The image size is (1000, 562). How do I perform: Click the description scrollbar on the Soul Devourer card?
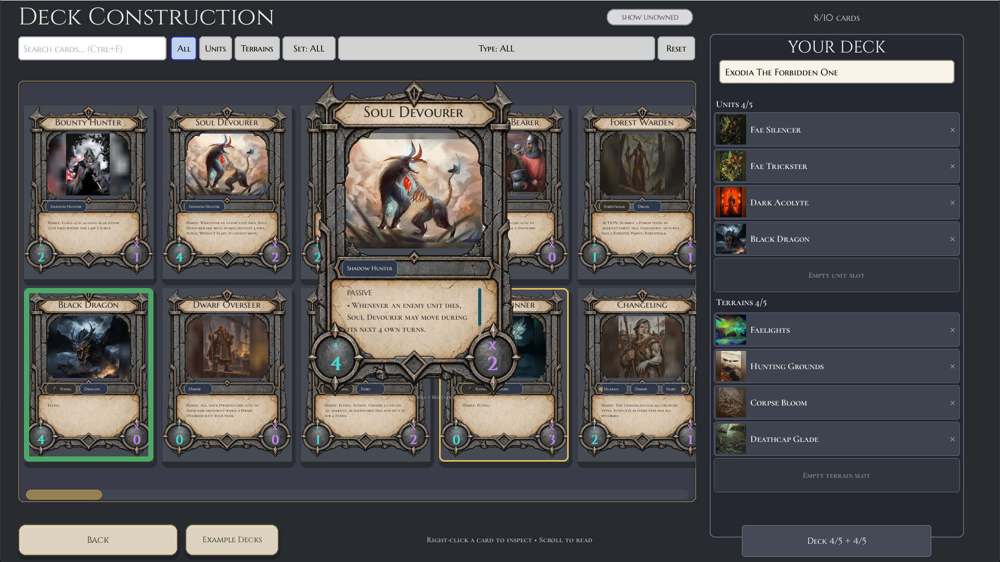(x=479, y=307)
